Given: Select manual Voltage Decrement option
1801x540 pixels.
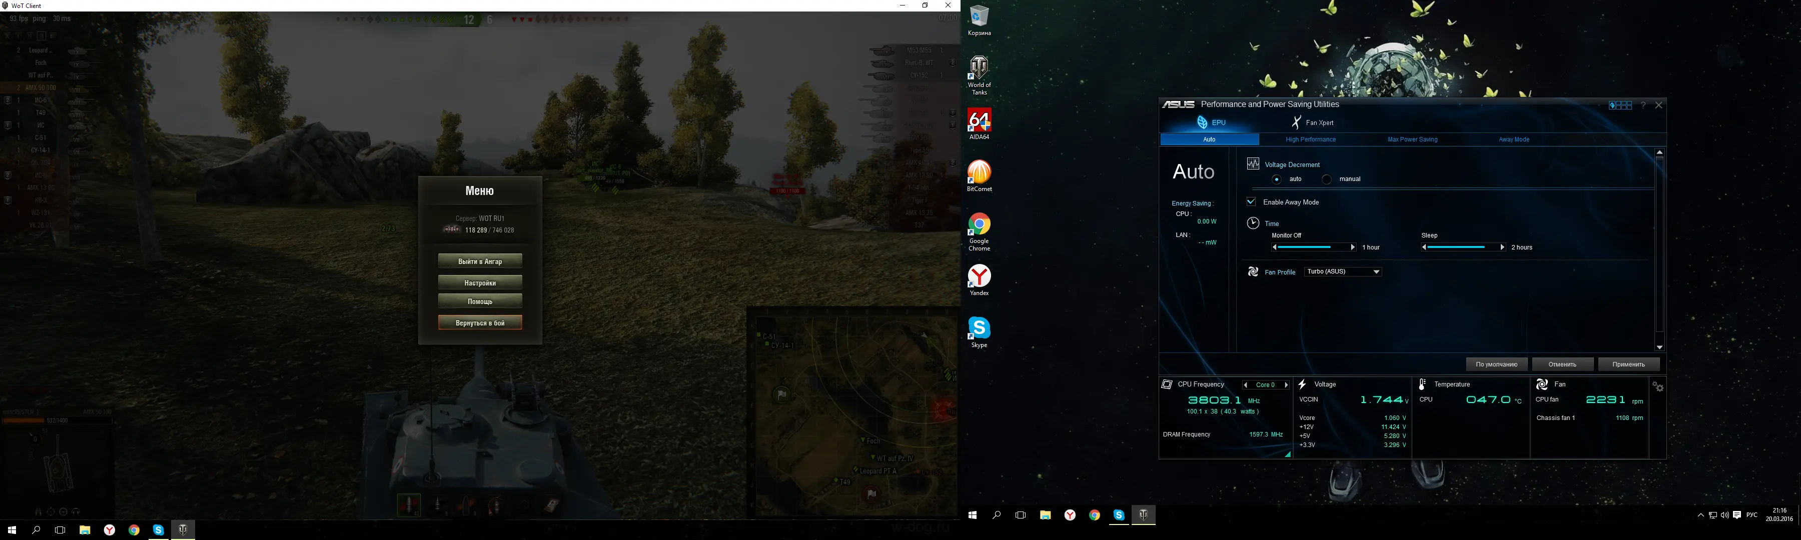Looking at the screenshot, I should (1326, 179).
